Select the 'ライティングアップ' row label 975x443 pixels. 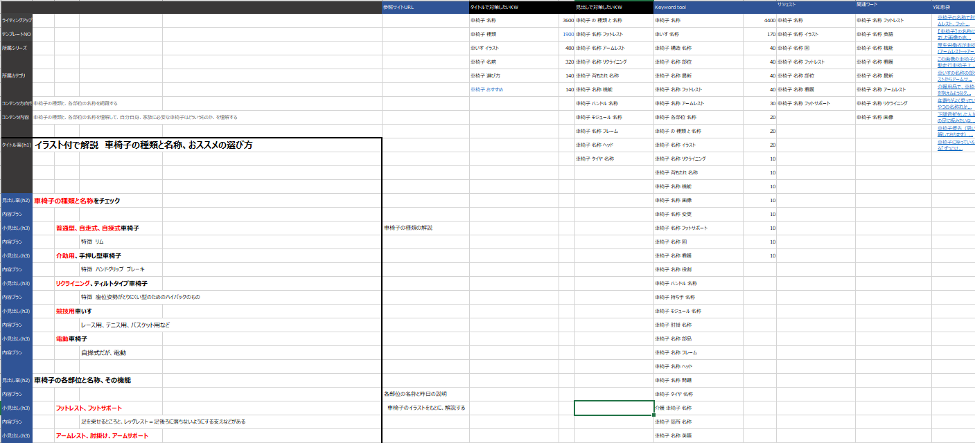tap(16, 21)
